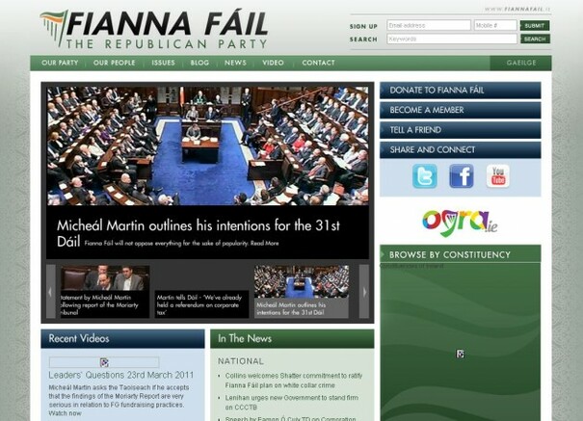Click the constituency map placeholder icon

point(460,354)
